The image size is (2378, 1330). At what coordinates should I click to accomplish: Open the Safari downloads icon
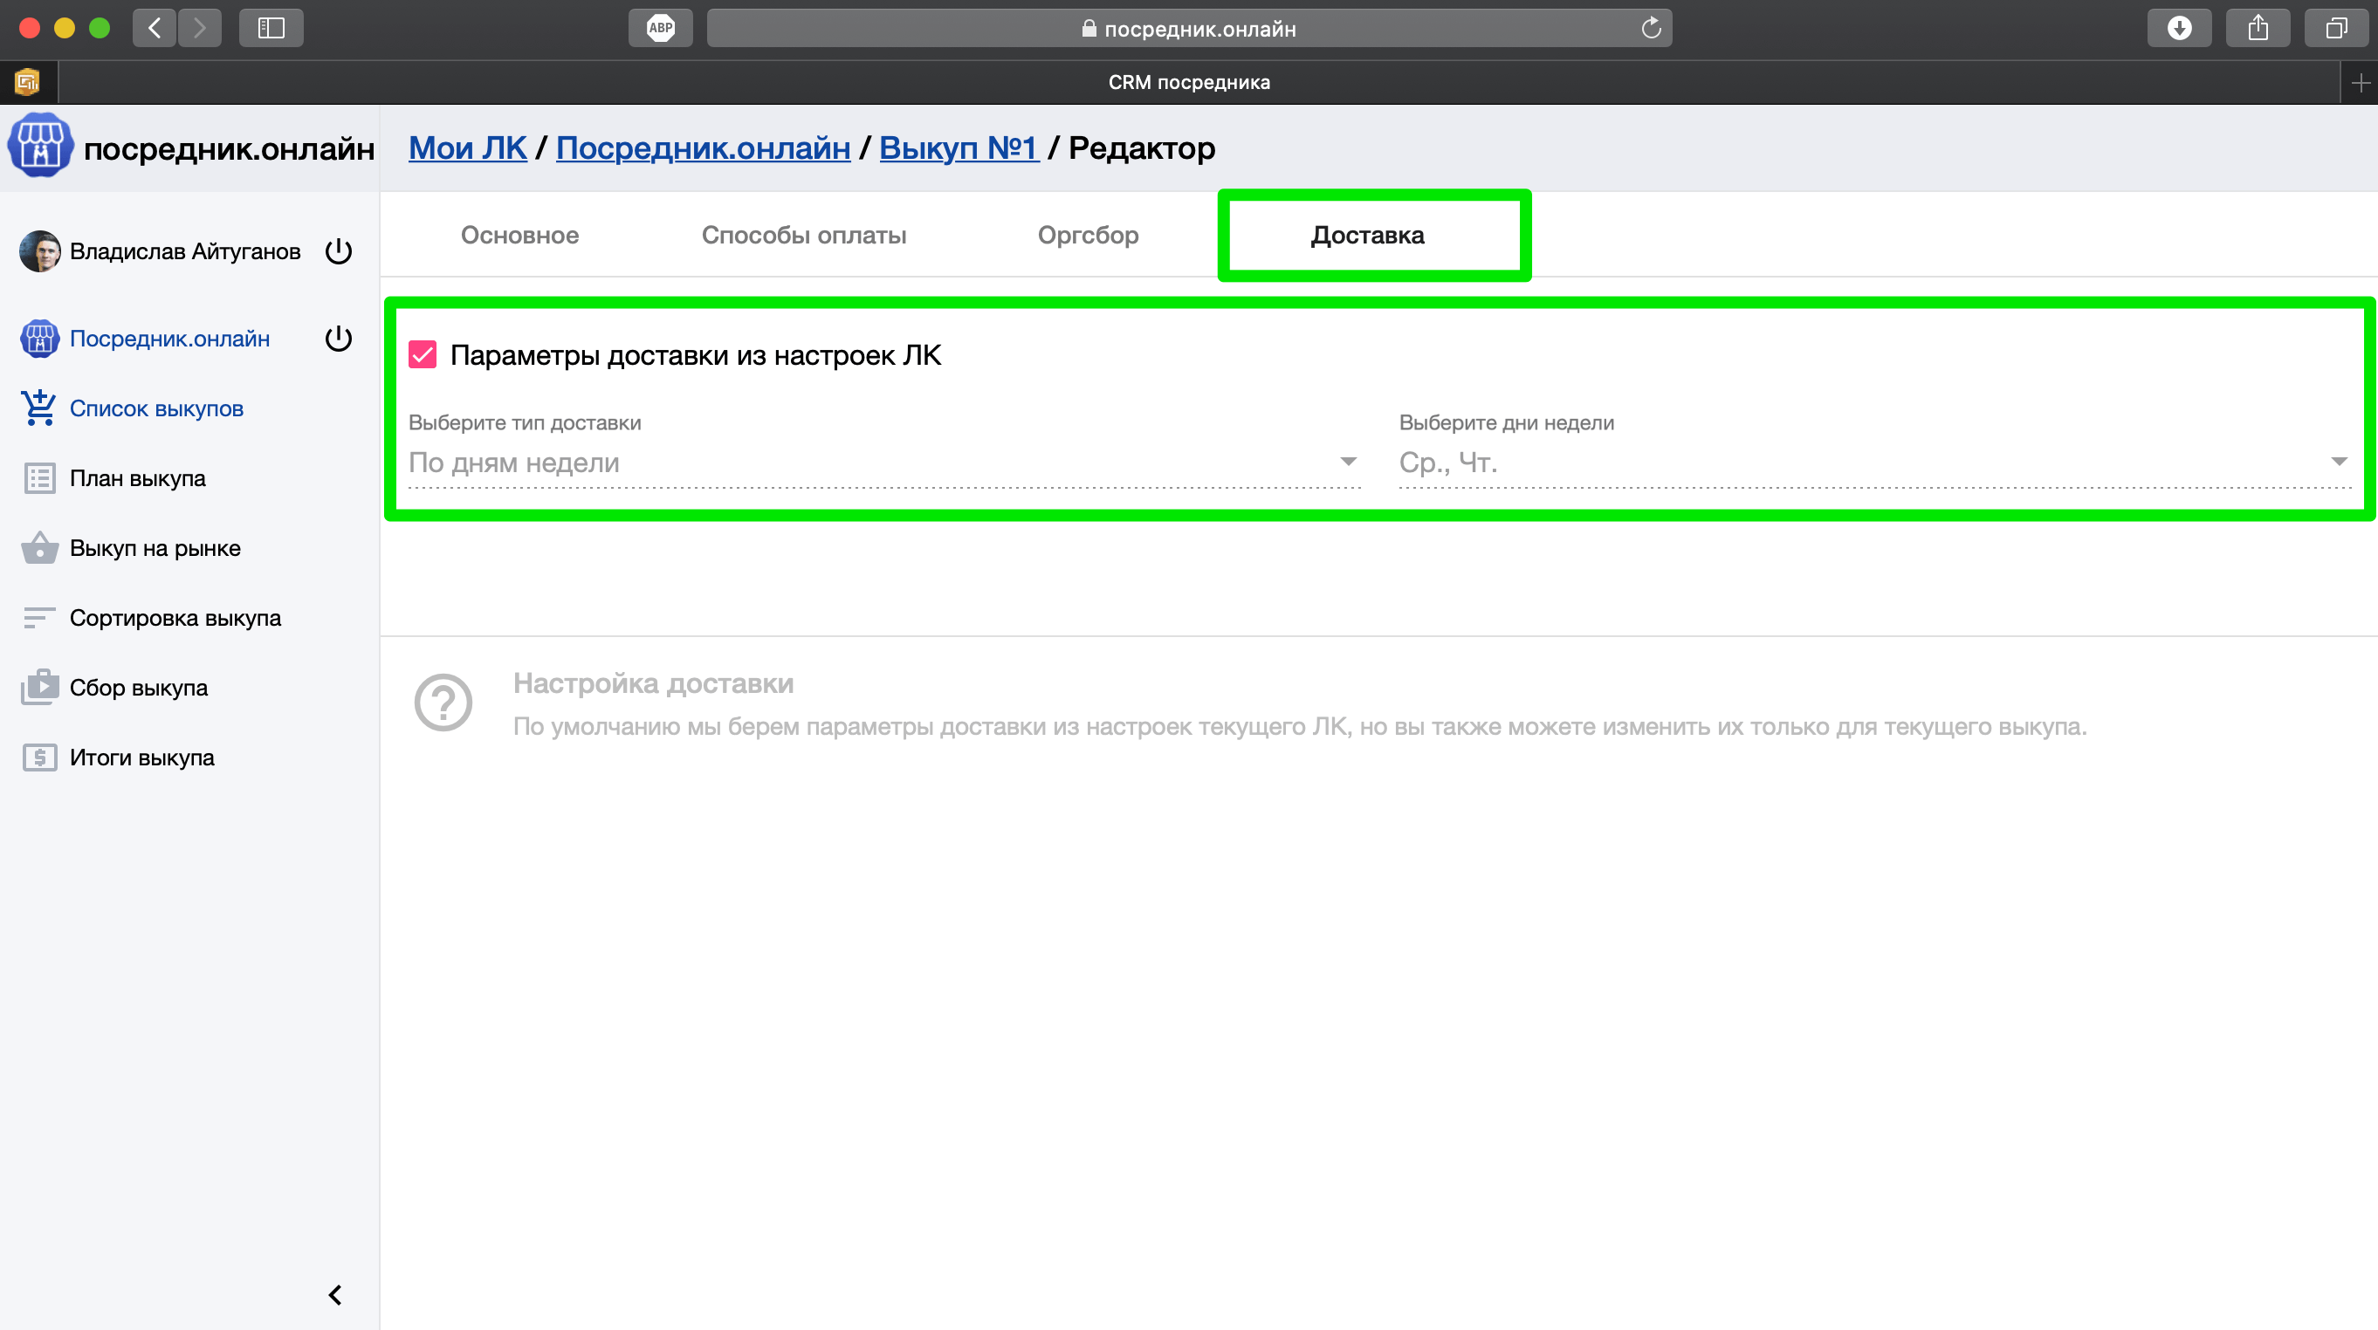(2179, 28)
